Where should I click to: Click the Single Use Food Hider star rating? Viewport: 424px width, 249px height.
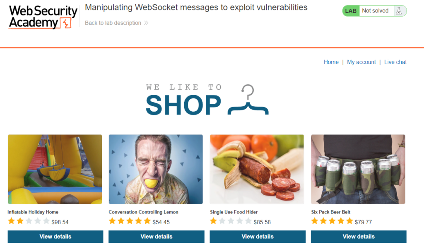[231, 221]
